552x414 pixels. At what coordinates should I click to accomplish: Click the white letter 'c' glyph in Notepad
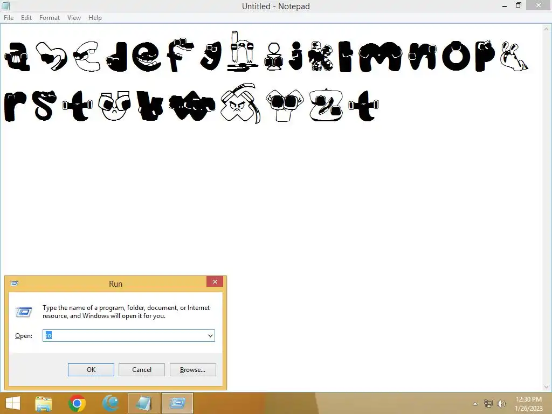(87, 56)
